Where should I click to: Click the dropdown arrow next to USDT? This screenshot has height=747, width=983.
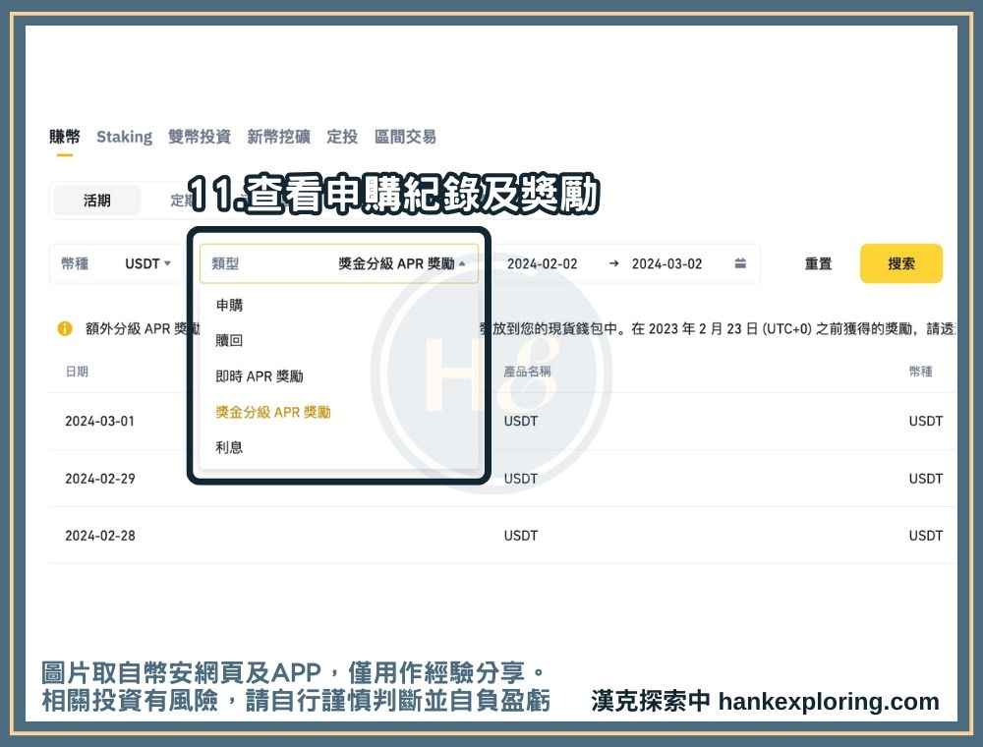click(167, 263)
